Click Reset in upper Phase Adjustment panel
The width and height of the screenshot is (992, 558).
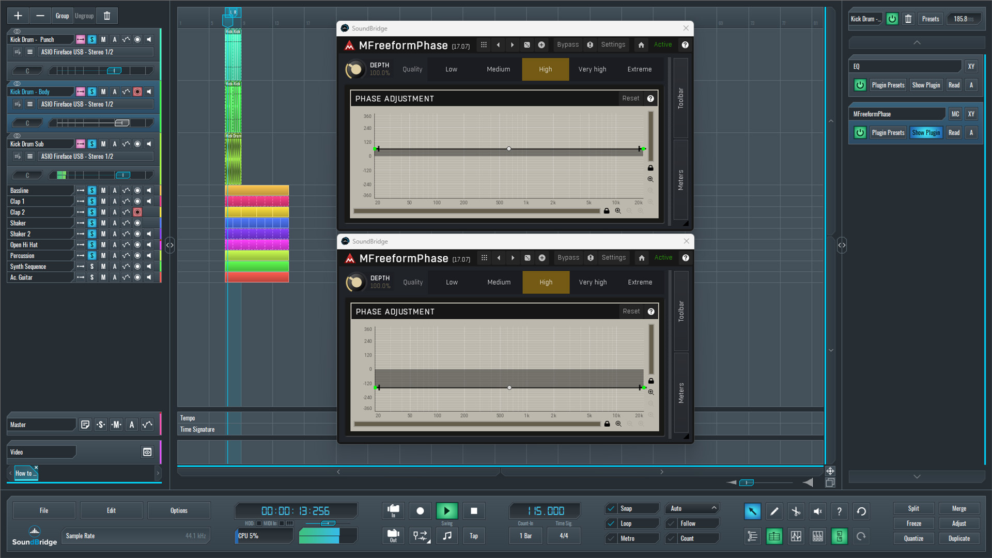point(630,98)
